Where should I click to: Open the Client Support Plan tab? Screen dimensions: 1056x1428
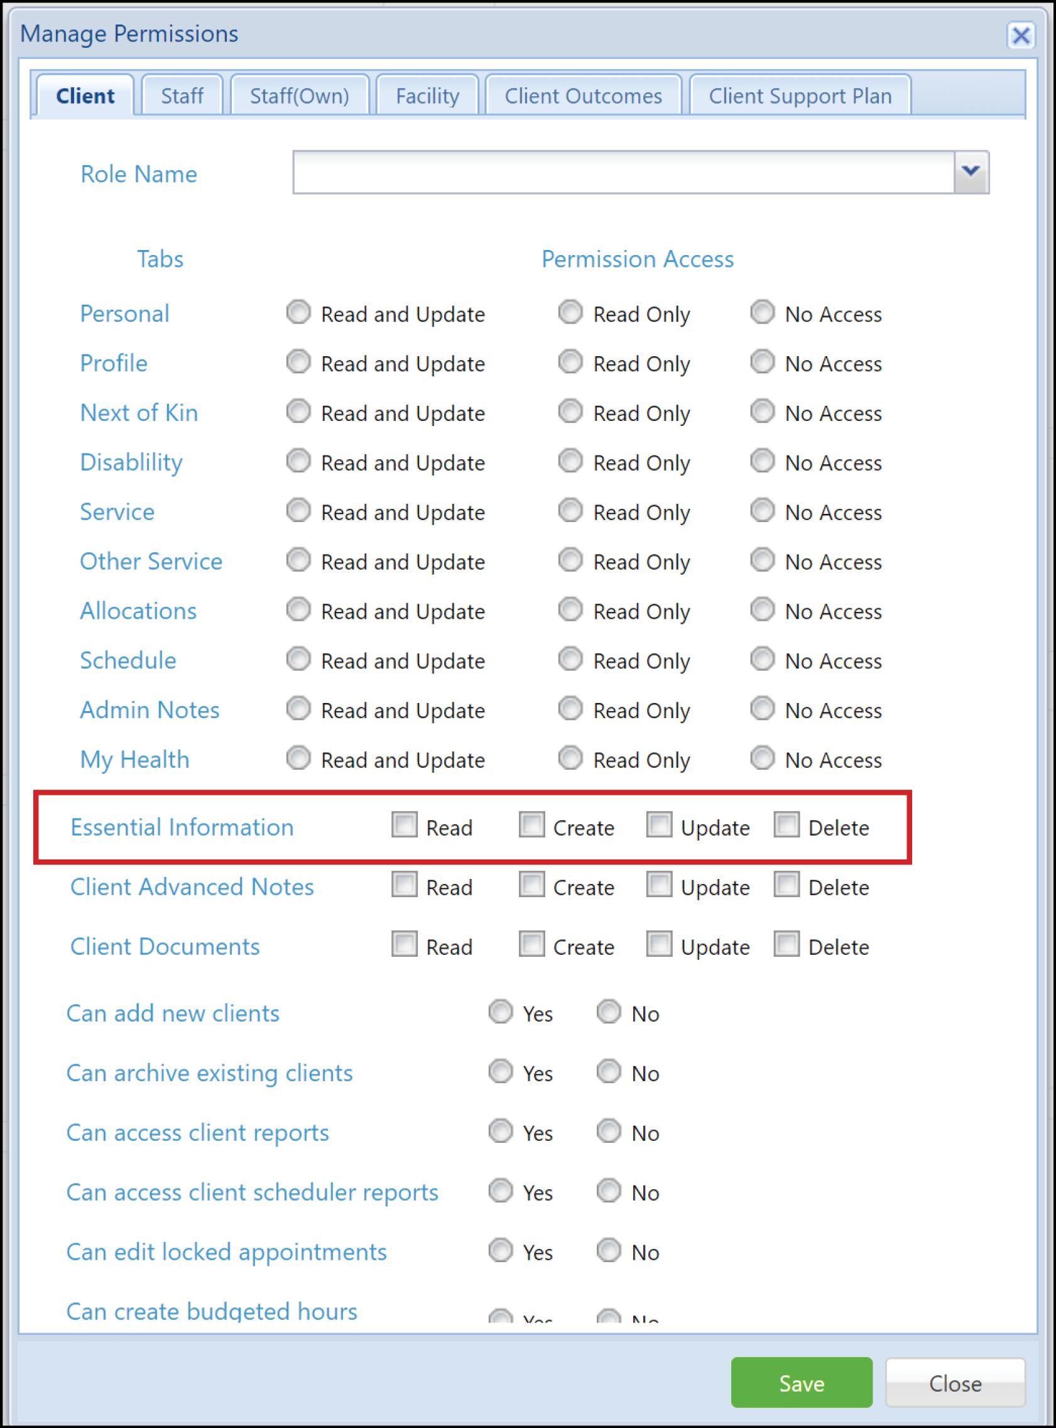[800, 95]
